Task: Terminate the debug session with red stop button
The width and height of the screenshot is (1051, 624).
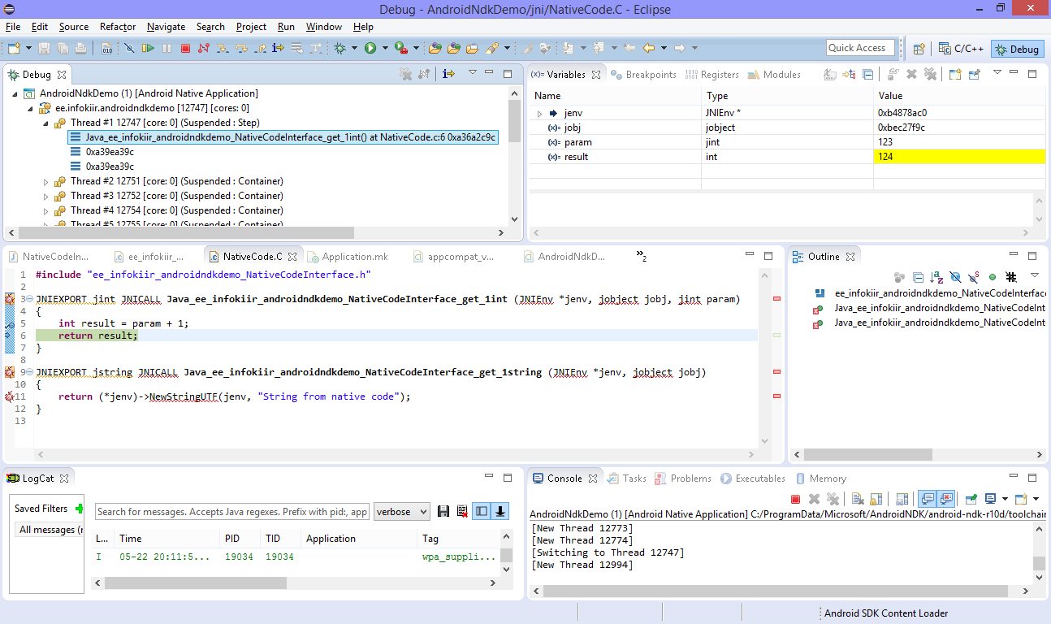Action: [x=185, y=49]
